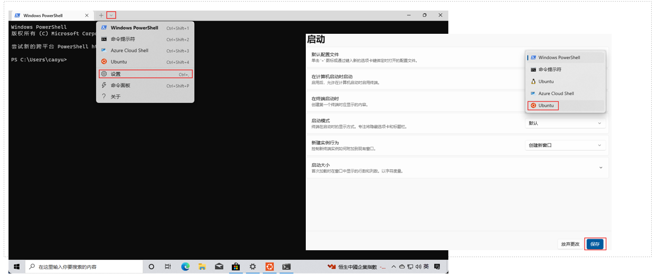Select the Windows PowerShell tab in the title bar
This screenshot has height=274, width=657.
pos(52,15)
